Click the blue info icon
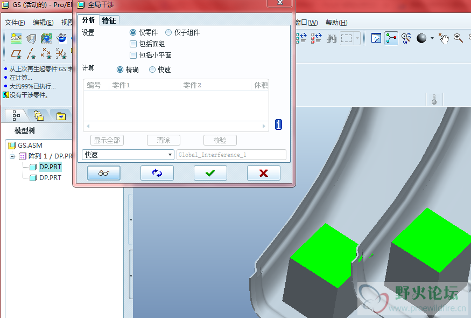Screen dimensions: 471x318 (x=278, y=125)
